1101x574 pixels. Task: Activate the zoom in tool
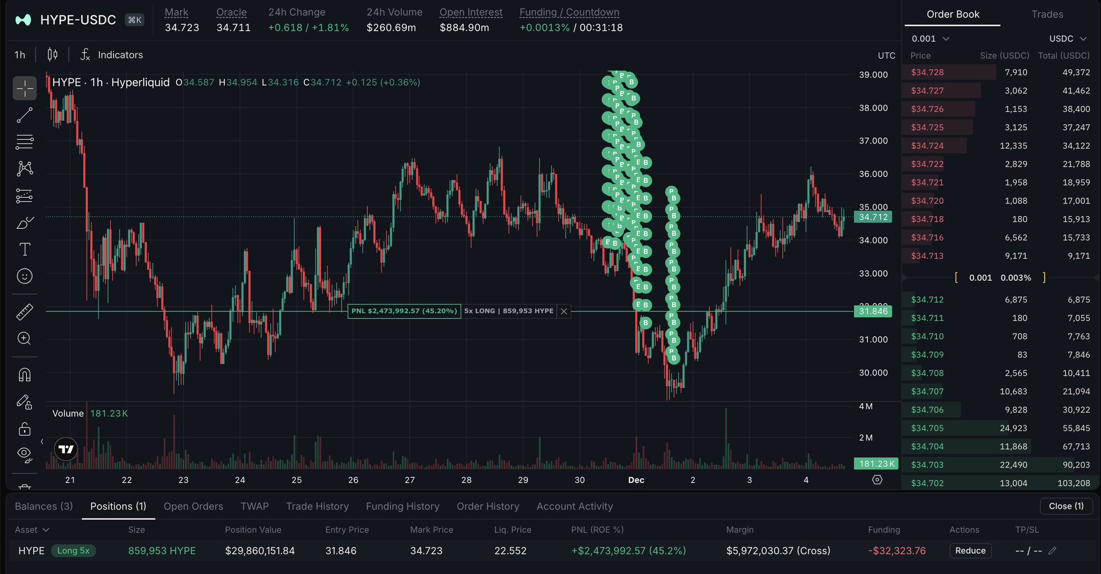pyautogui.click(x=25, y=339)
